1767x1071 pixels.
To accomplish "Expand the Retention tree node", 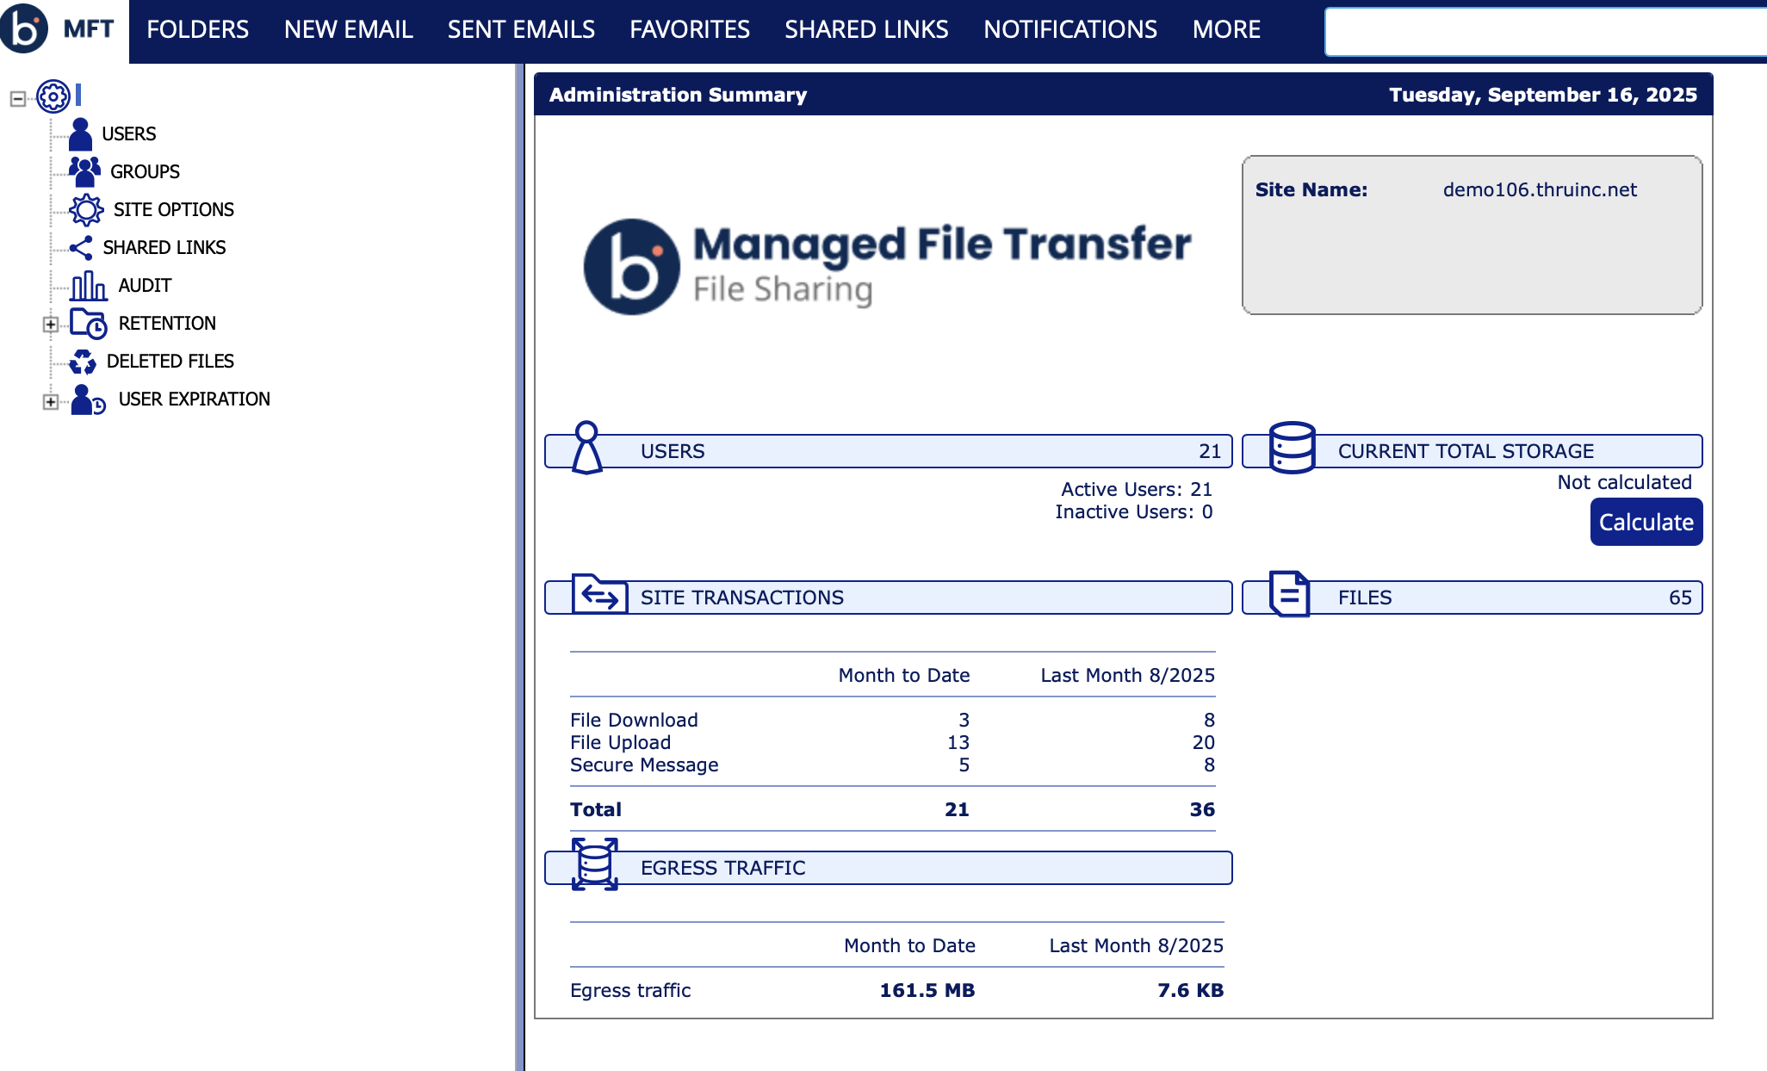I will pos(50,325).
